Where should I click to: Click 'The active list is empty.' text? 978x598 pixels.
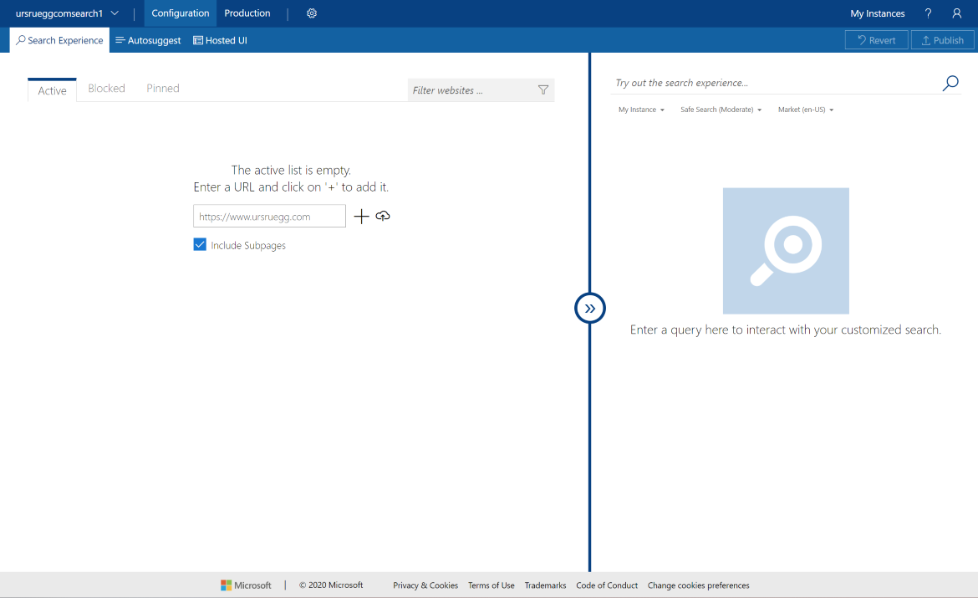click(291, 170)
